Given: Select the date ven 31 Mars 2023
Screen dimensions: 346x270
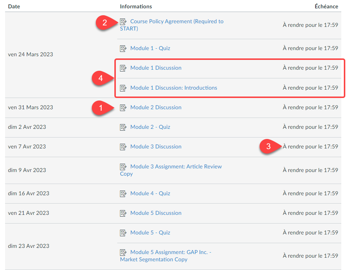Looking at the screenshot, I should tap(30, 107).
